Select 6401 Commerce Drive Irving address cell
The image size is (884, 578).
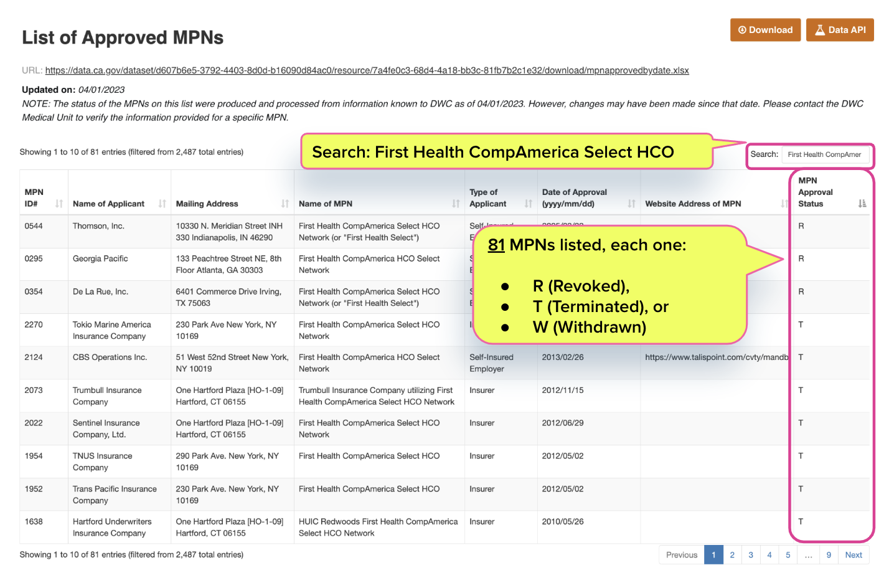pyautogui.click(x=232, y=297)
